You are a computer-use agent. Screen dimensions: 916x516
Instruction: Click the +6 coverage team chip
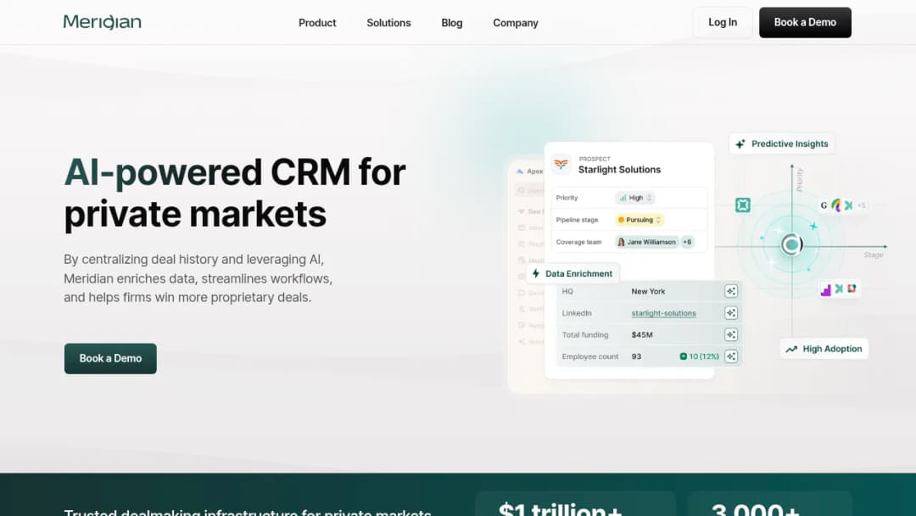(688, 242)
